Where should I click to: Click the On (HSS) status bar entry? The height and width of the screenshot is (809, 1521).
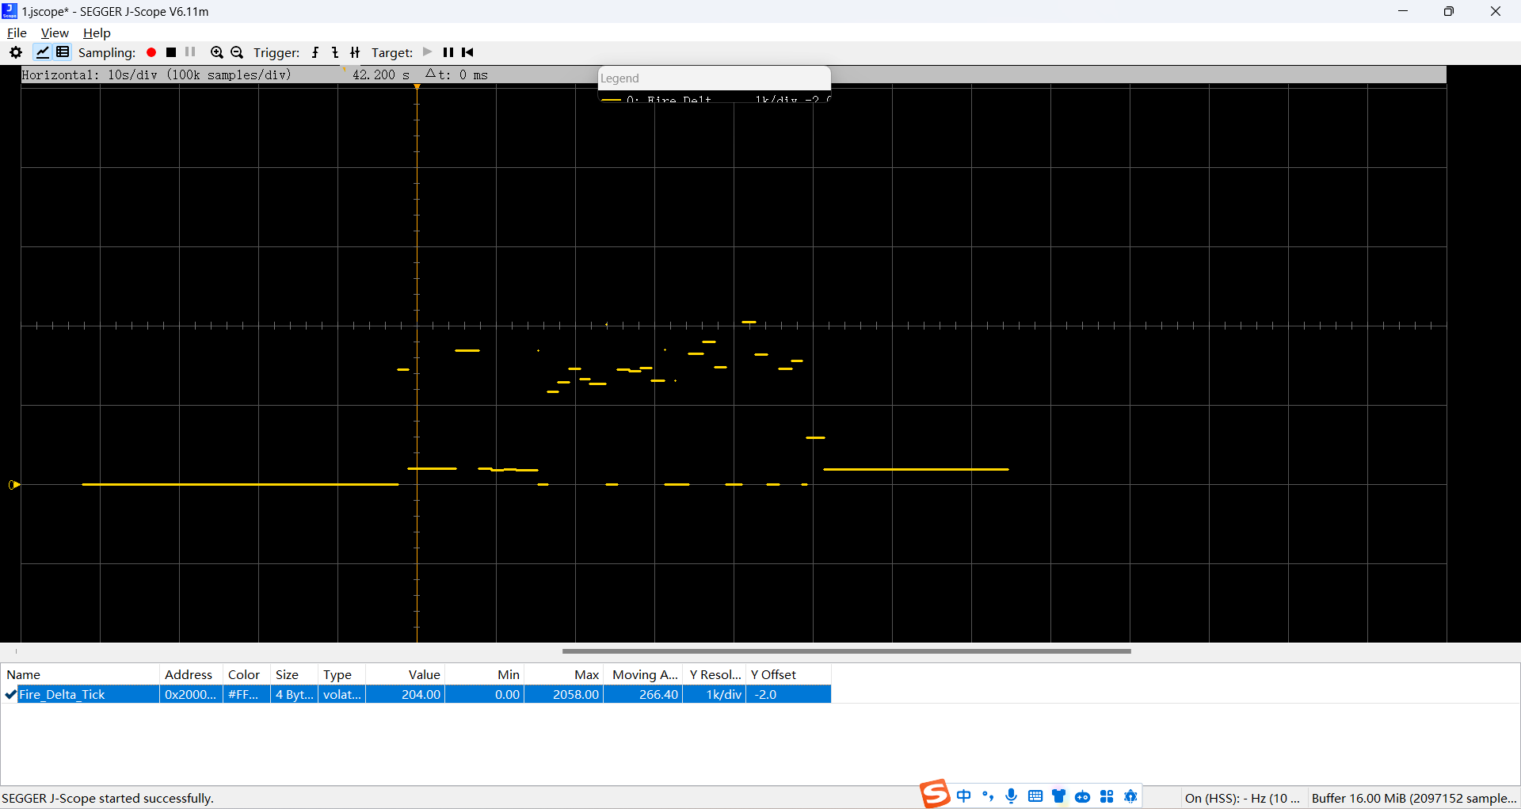click(1242, 798)
